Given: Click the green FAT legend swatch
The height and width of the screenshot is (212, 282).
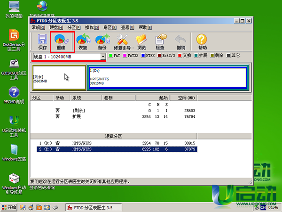Looking at the screenshot, I should [111, 55].
